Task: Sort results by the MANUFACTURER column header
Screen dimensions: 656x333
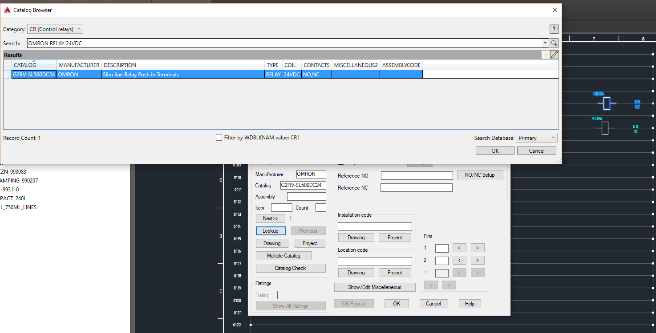Action: 79,65
